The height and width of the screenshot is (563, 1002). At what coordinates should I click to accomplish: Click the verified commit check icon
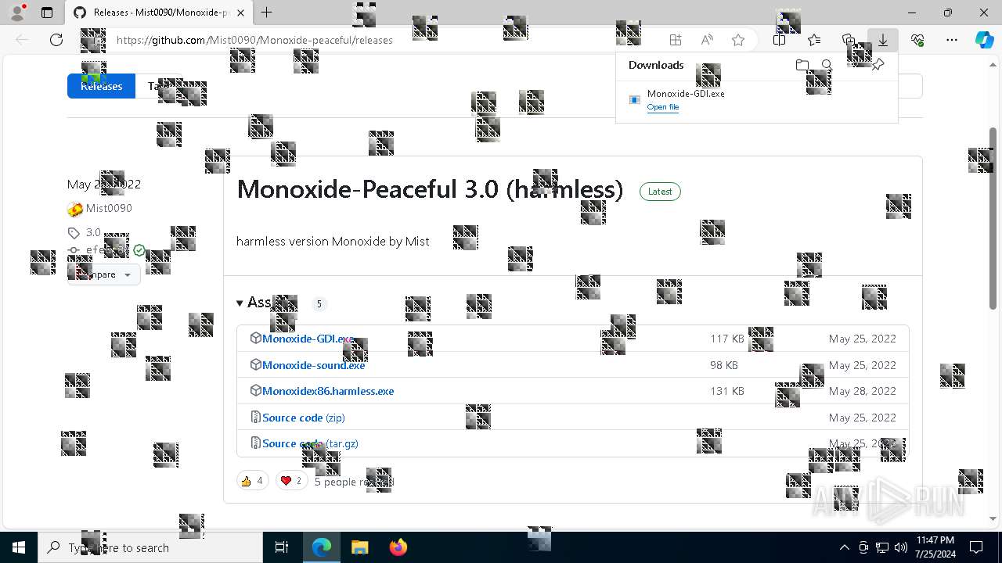(x=139, y=250)
